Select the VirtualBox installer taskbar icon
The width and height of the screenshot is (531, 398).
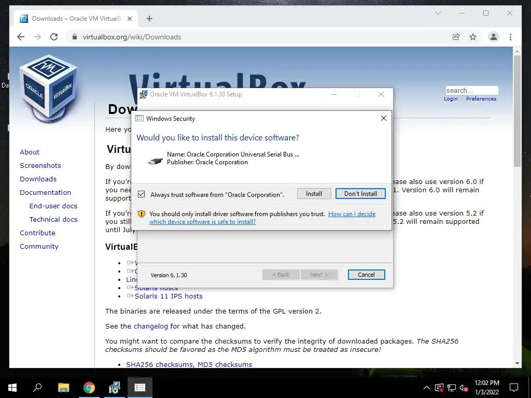115,388
